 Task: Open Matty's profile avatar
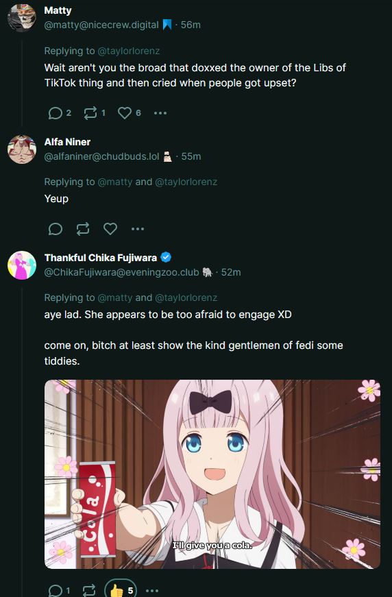point(22,18)
